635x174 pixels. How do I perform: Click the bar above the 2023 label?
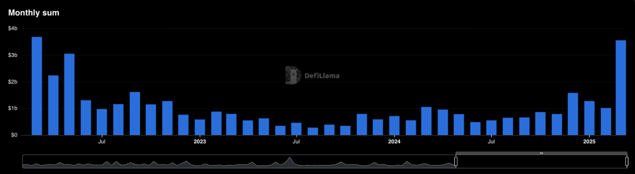coord(200,127)
